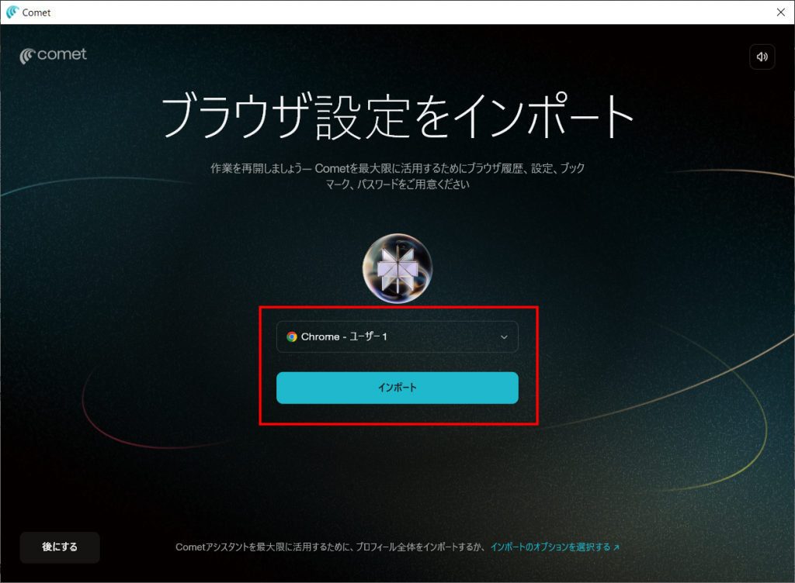Click the bottom Cometアシスタント hint text
Screen dimensions: 795x583
pyautogui.click(x=330, y=547)
